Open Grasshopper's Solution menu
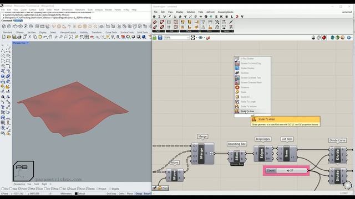Image resolution: width=355 pixels, height=199 pixels. click(191, 12)
